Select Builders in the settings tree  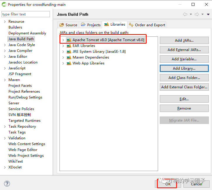tap(15, 27)
